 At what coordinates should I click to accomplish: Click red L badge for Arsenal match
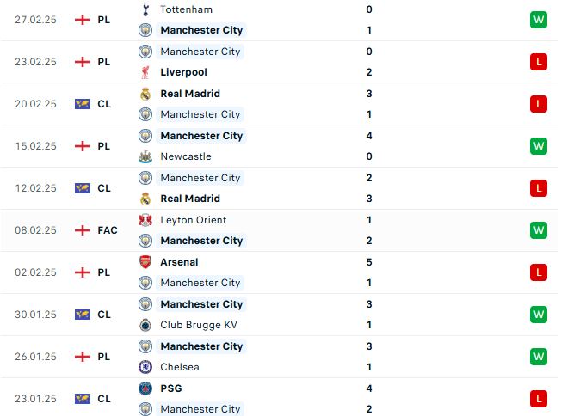[x=539, y=272]
